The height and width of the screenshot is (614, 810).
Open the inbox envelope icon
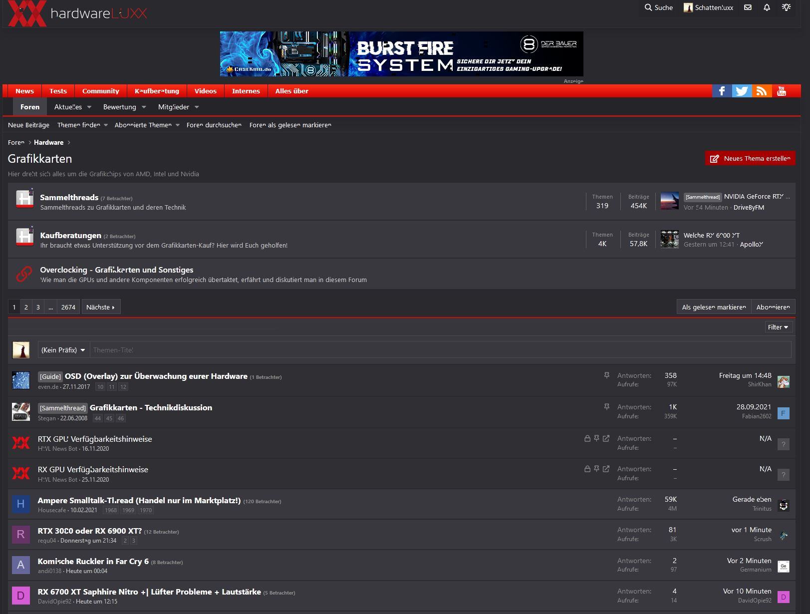748,7
